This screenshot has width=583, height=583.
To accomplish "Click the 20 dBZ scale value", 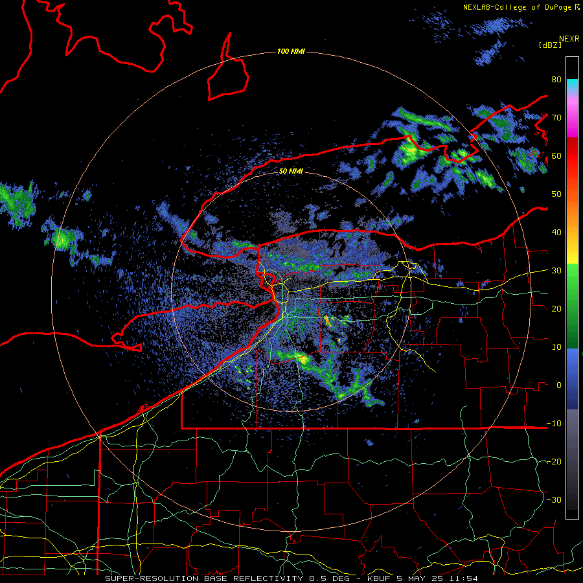I will tap(556, 308).
